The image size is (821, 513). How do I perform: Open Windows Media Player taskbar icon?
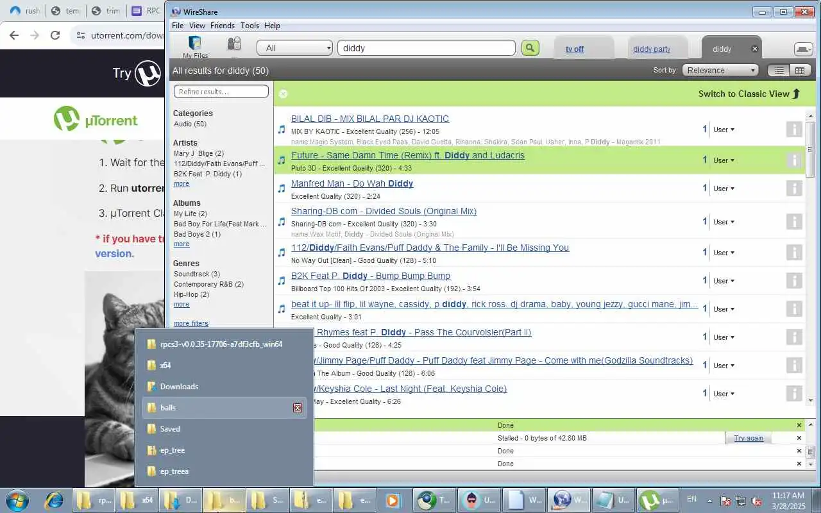pyautogui.click(x=392, y=500)
